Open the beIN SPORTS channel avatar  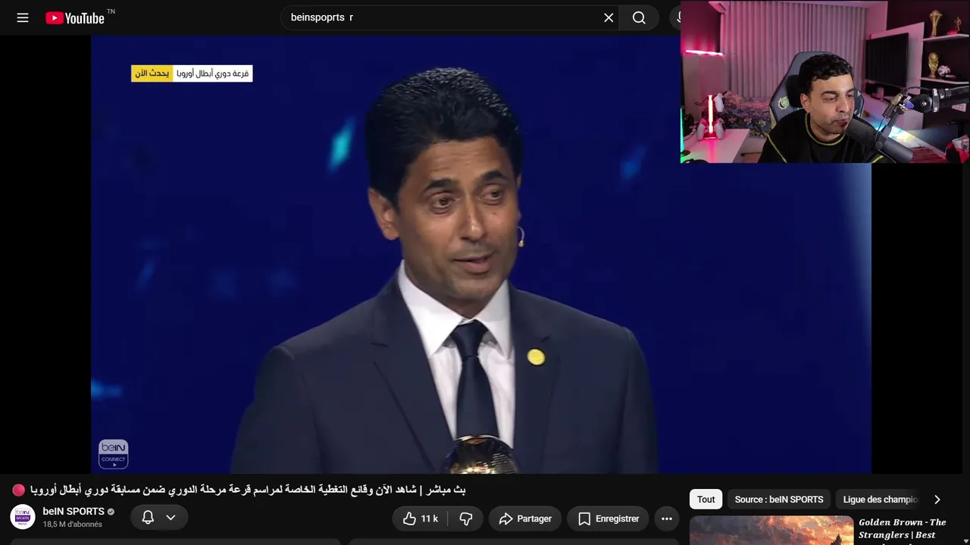point(23,517)
